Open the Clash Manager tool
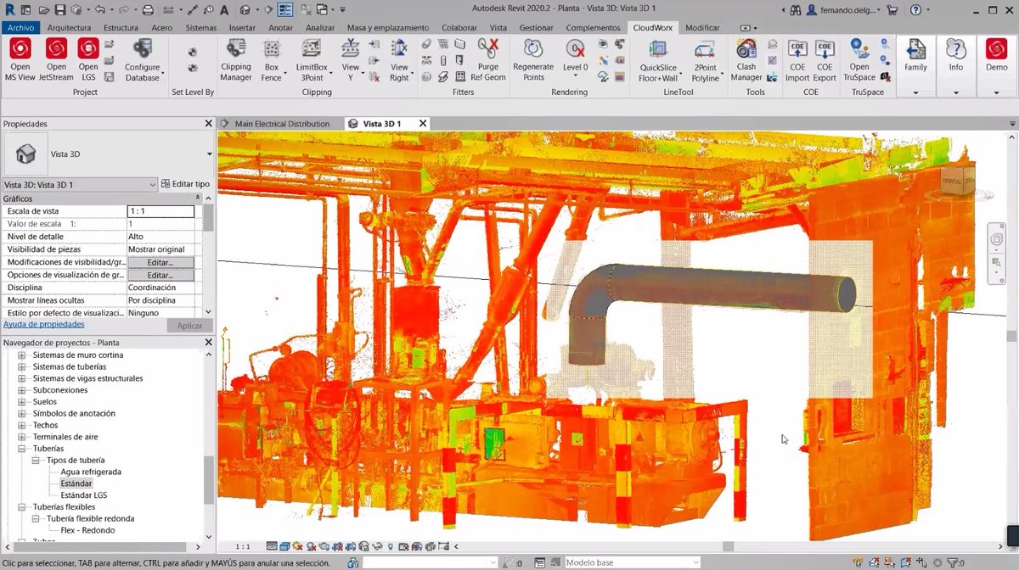Image resolution: width=1019 pixels, height=570 pixels. tap(746, 59)
